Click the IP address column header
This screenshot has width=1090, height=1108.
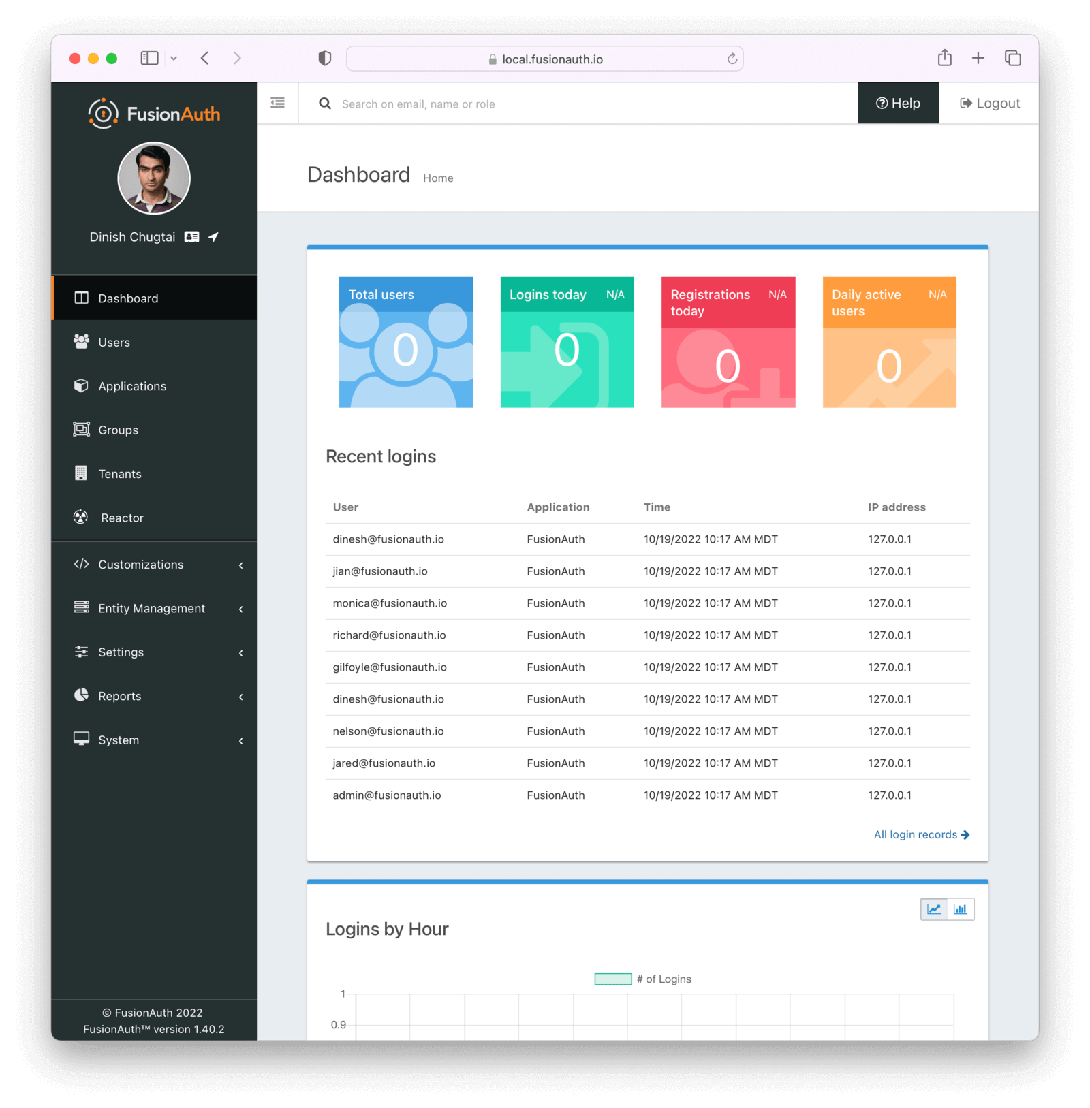[897, 507]
